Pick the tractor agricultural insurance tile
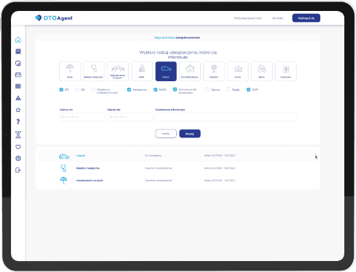356x272 pixels. coord(262,71)
